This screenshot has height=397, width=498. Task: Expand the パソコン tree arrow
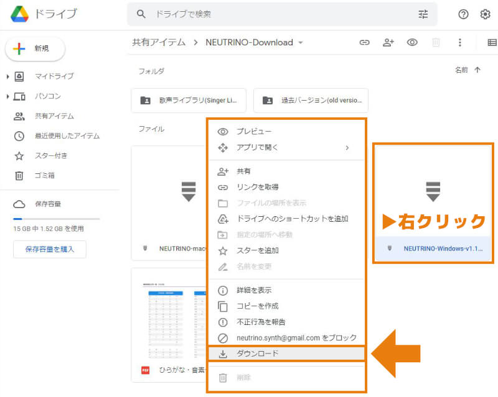[x=7, y=96]
